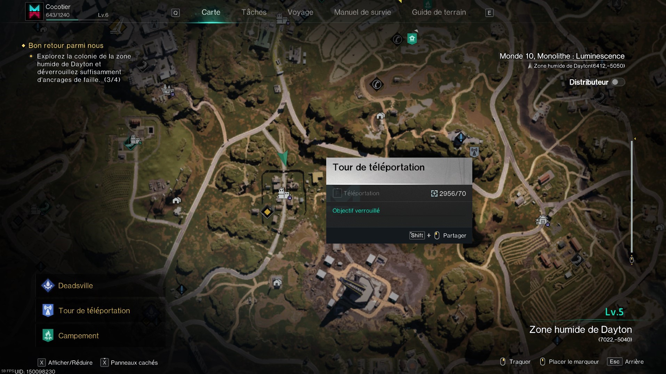Click the Esc Arrière back button
The image size is (666, 374).
(625, 361)
